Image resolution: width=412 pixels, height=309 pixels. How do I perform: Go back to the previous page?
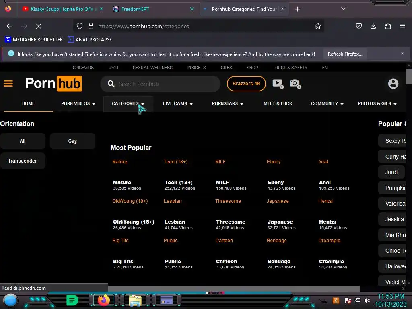tap(10, 26)
